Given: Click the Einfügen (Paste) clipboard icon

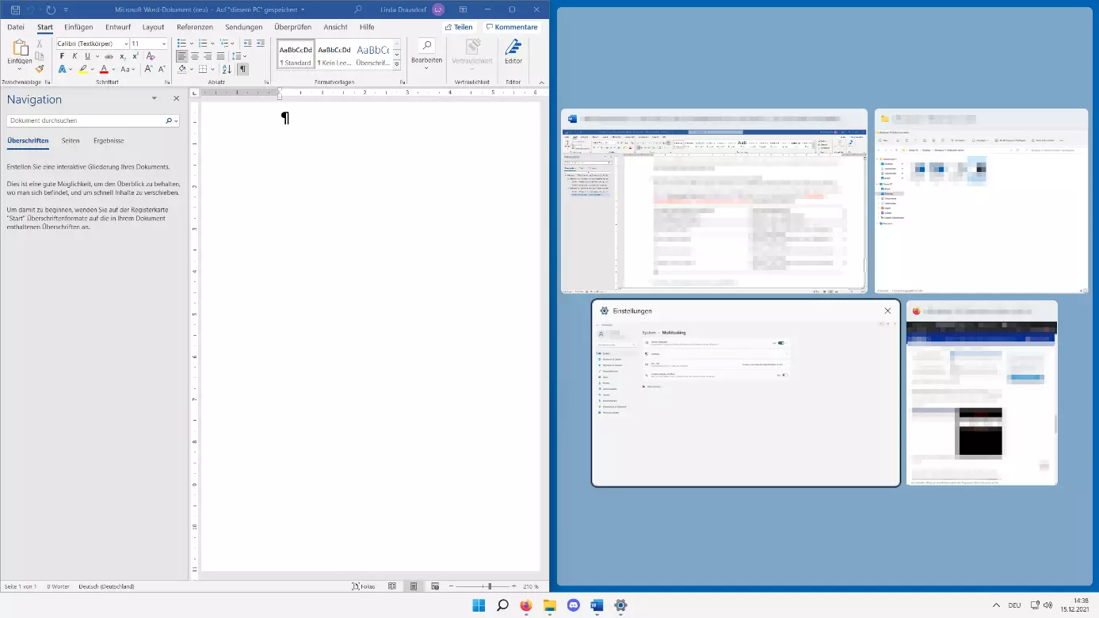Looking at the screenshot, I should (20, 49).
